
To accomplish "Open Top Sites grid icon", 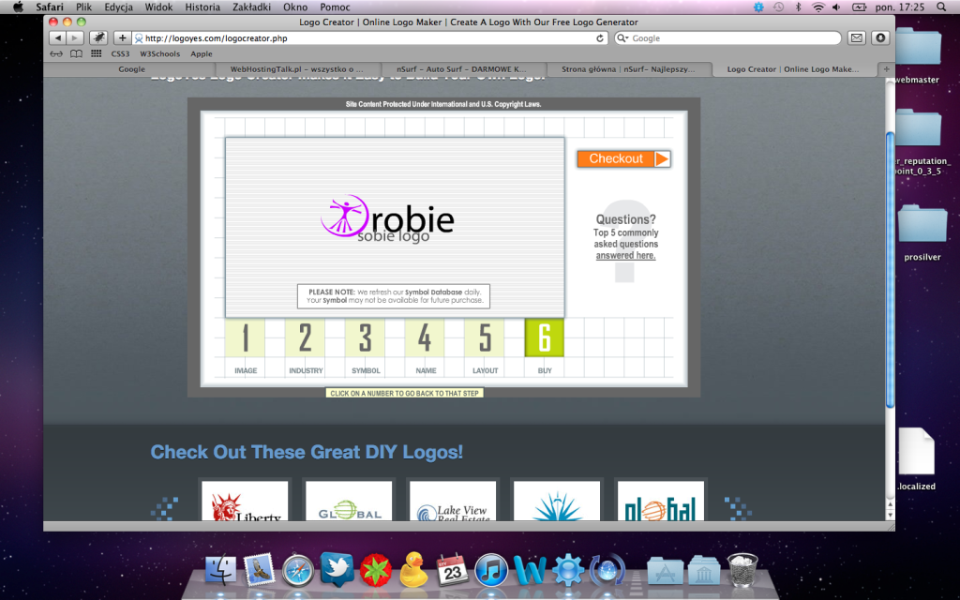I will (97, 53).
